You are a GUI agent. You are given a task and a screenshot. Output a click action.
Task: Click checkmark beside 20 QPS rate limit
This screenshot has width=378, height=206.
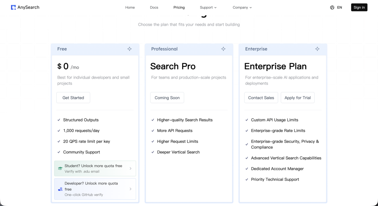(59, 141)
